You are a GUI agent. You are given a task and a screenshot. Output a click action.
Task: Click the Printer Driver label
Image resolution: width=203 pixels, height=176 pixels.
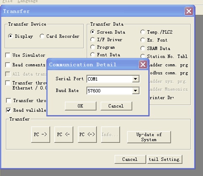(162, 97)
